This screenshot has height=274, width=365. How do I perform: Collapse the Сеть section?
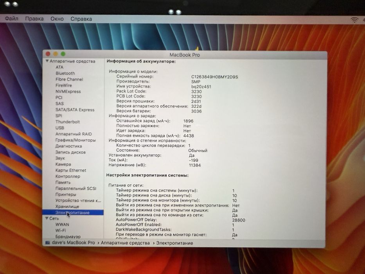pos(47,218)
